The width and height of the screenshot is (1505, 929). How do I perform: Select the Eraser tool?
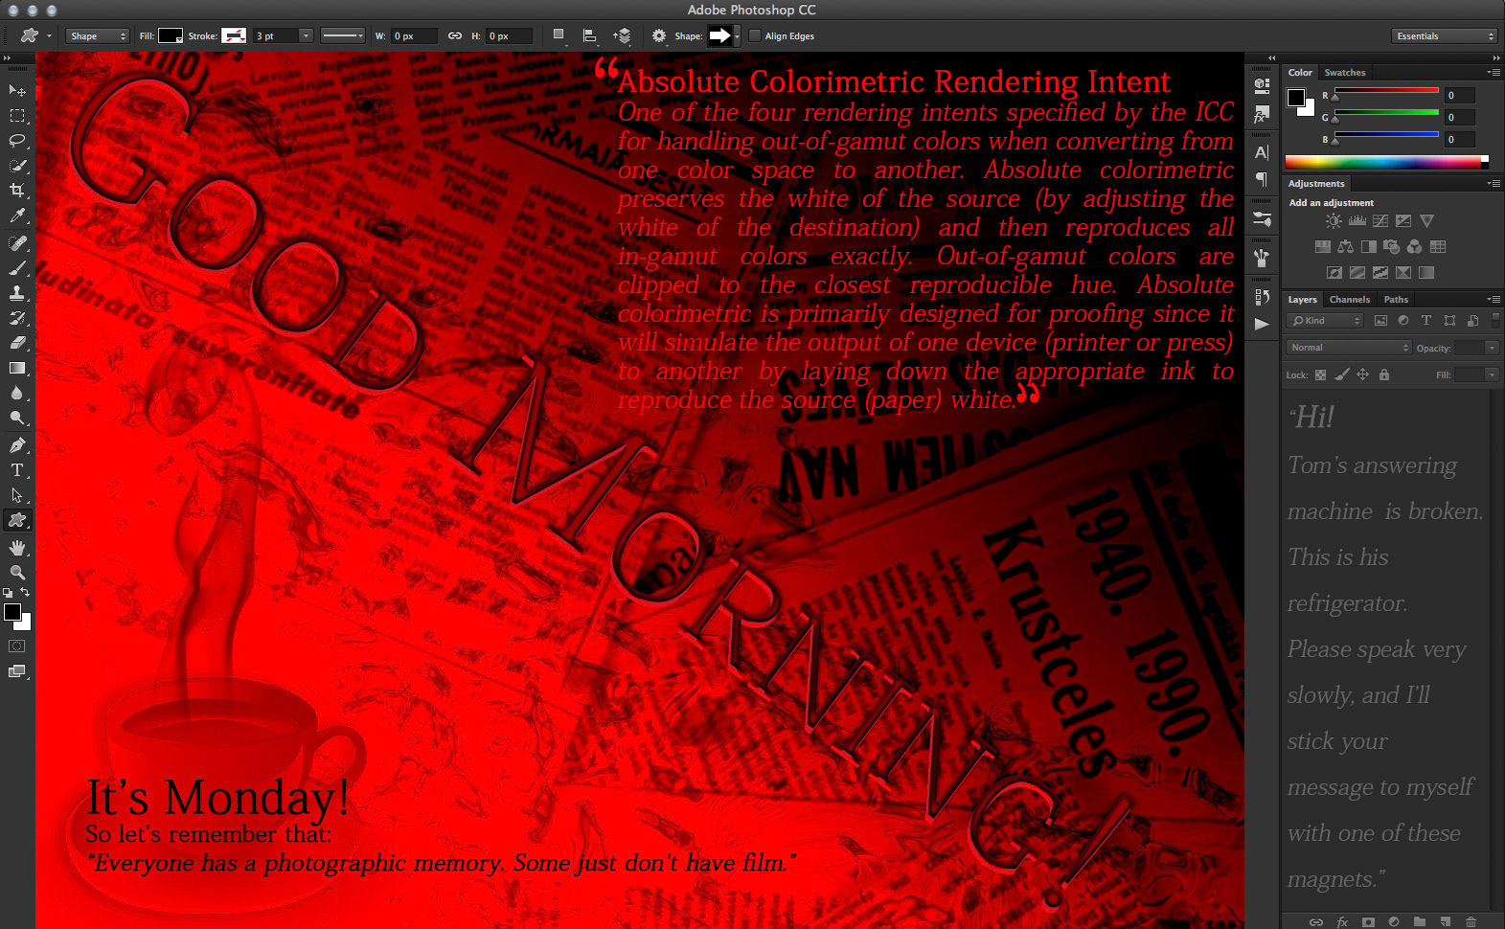[x=17, y=343]
